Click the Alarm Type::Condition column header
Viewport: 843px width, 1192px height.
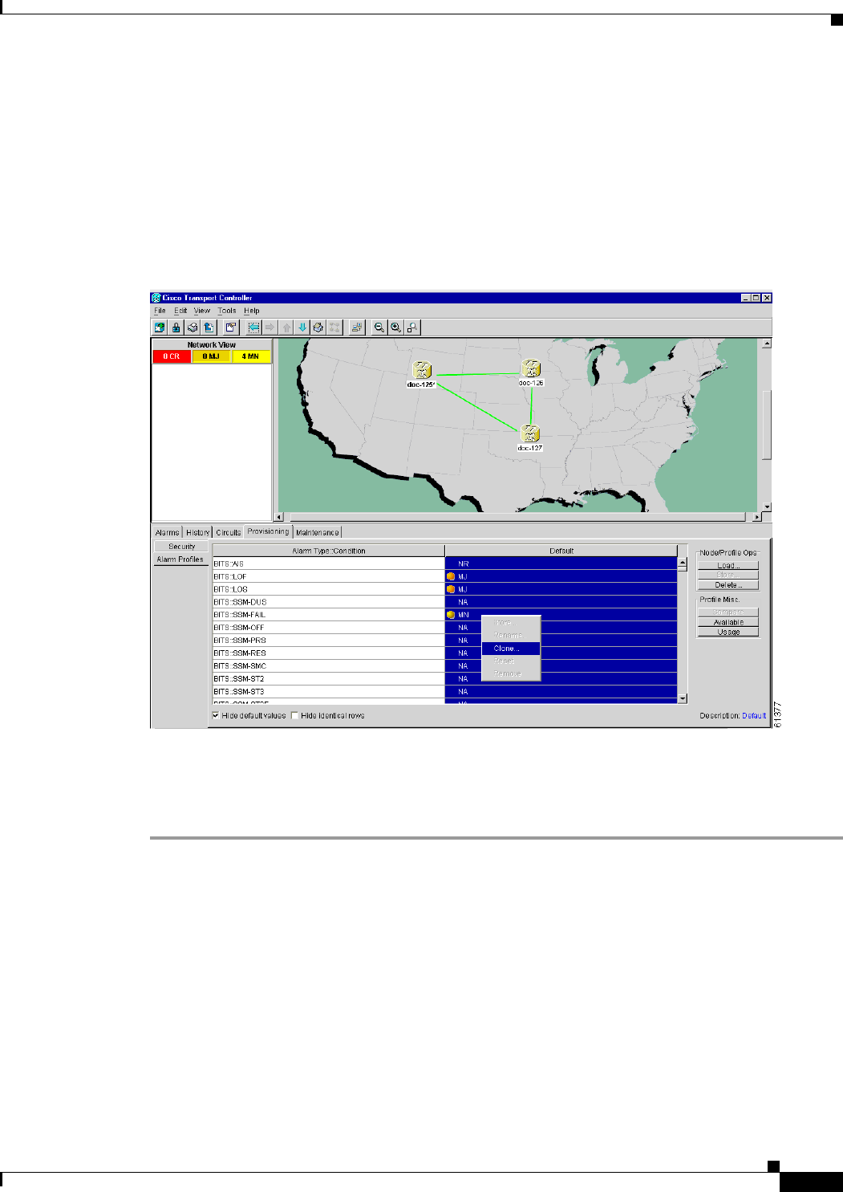[328, 551]
